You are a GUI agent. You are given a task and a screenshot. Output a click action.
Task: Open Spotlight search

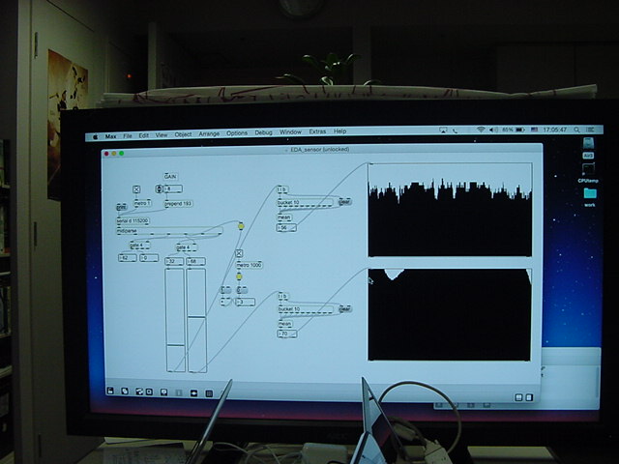tap(576, 130)
